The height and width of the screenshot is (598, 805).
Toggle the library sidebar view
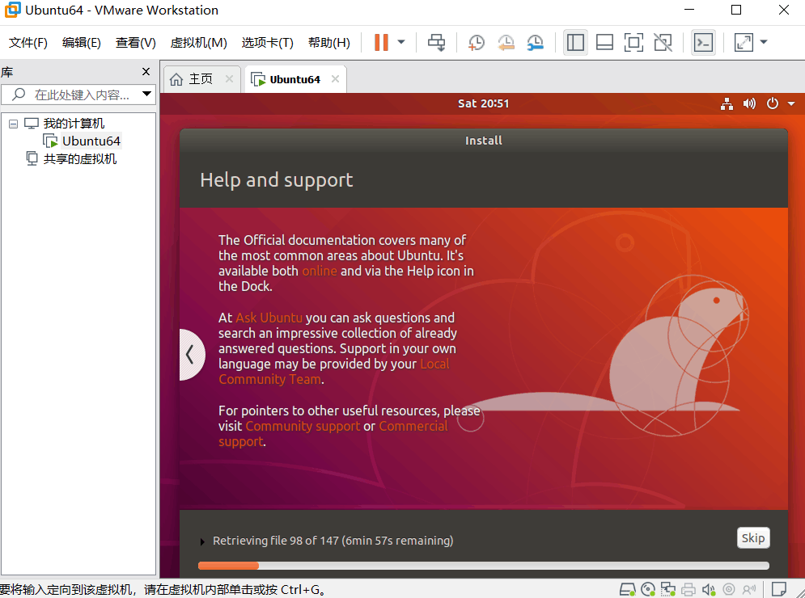pyautogui.click(x=575, y=42)
